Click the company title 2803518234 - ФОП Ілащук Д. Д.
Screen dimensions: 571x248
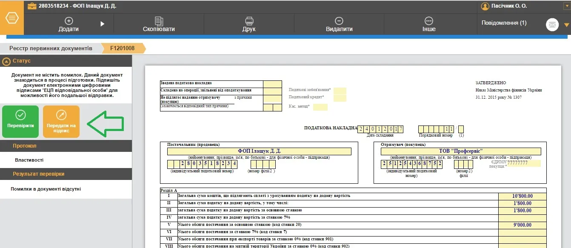77,6
